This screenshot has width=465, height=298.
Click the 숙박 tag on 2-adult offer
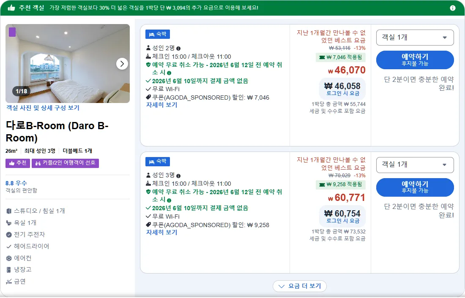pyautogui.click(x=158, y=34)
